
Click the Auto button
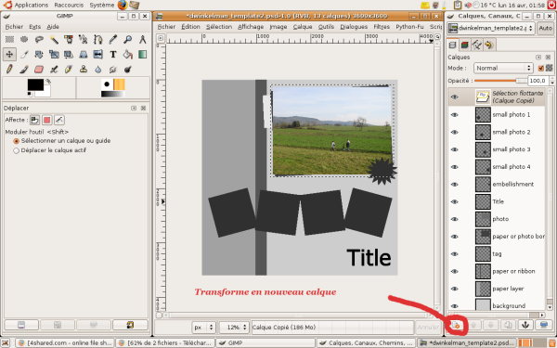[545, 28]
